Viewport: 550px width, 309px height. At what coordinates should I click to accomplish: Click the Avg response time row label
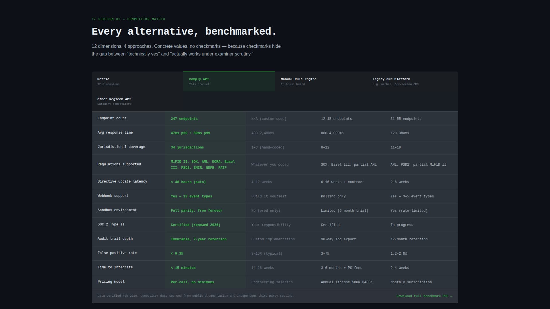pos(115,132)
